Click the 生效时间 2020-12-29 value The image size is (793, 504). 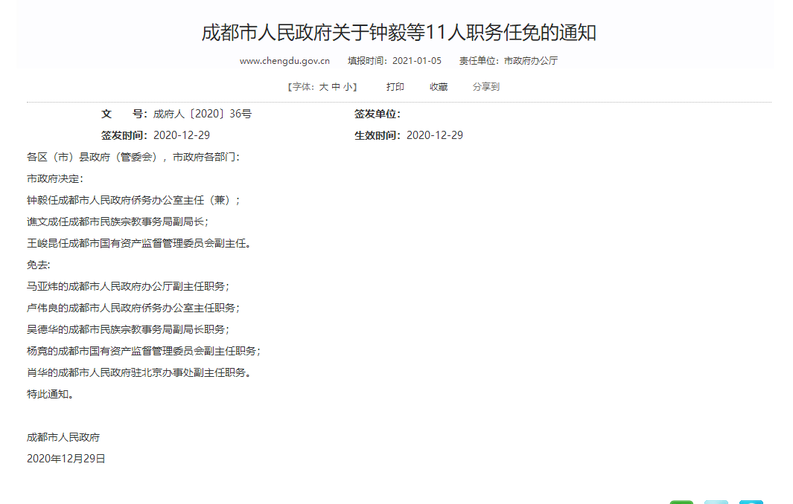[x=435, y=135]
